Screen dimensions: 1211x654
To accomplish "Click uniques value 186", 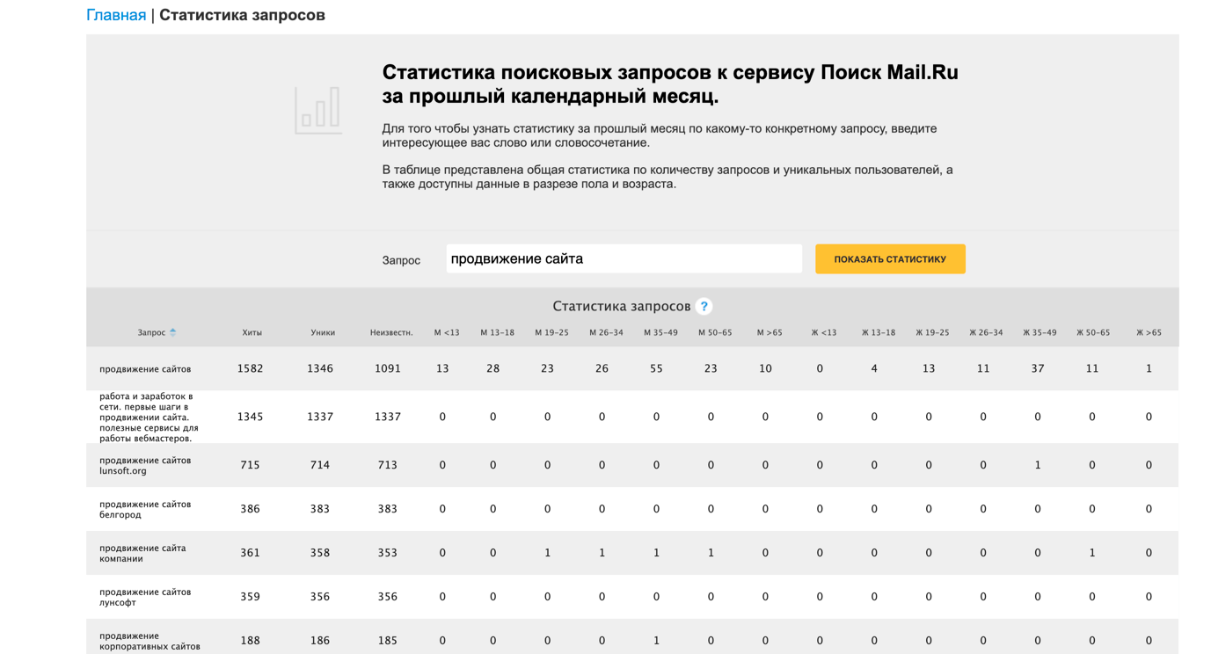I will 320,641.
